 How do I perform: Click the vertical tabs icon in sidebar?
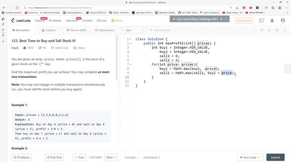point(3,19)
